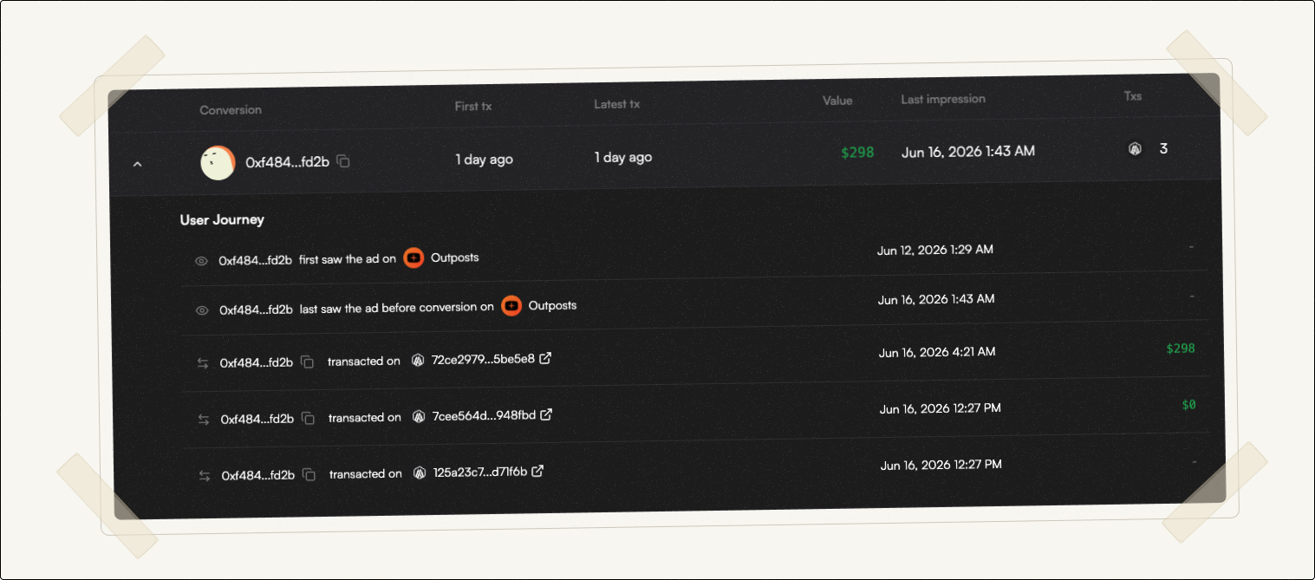Viewport: 1315px width, 580px height.
Task: Click the Txs count '3'
Action: pos(1163,148)
